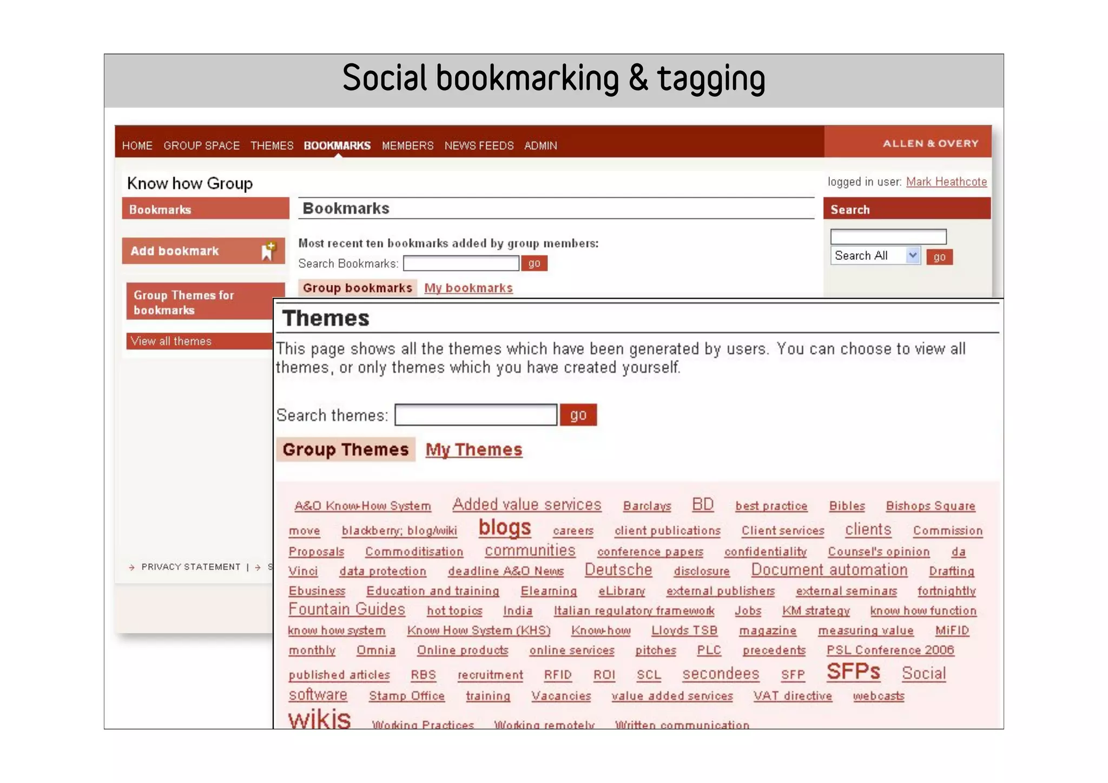Click the PRIVACY STATEMENT footer link

pos(190,567)
